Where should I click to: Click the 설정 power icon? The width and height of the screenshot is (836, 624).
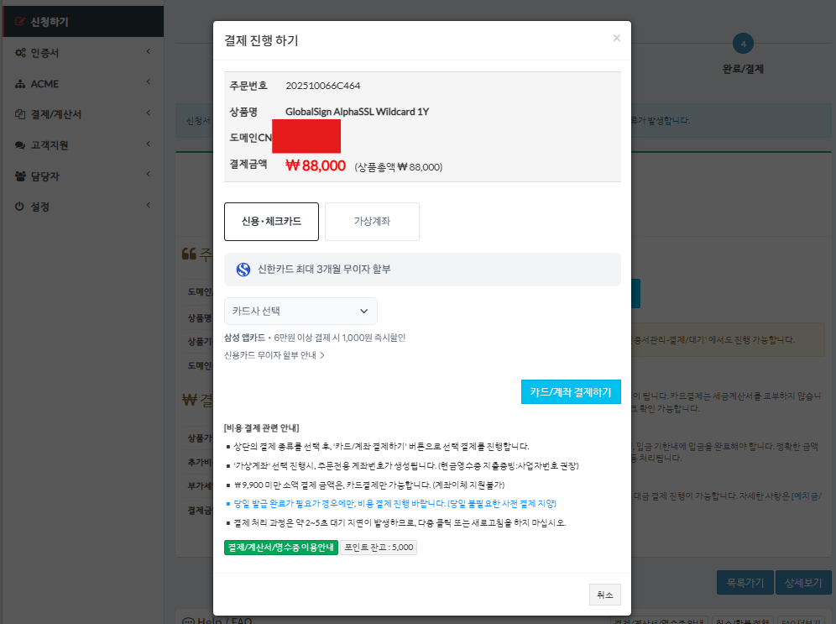(20, 207)
